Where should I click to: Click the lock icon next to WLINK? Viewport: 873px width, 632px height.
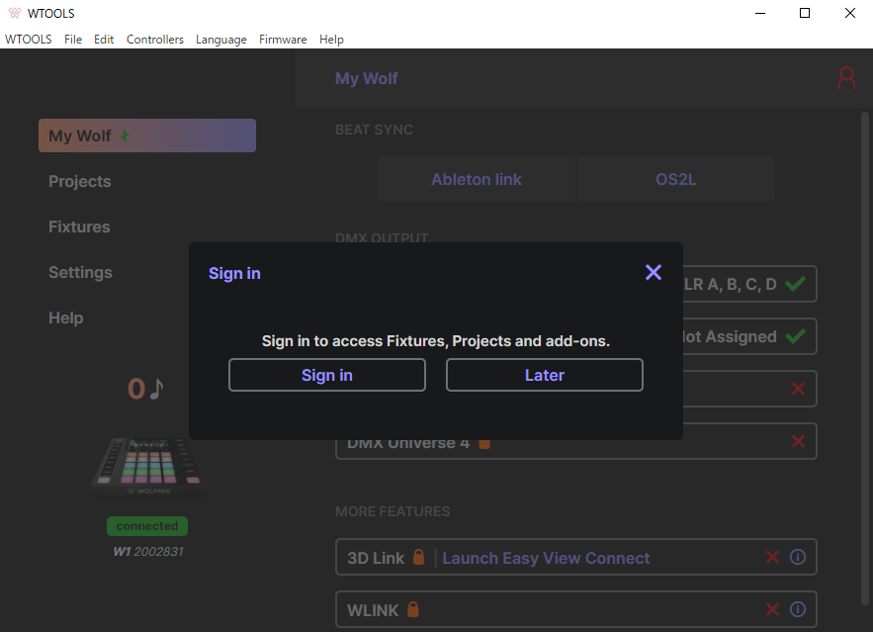tap(413, 610)
